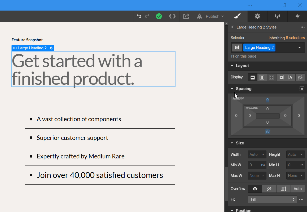Set overflow to Auto

click(298, 189)
